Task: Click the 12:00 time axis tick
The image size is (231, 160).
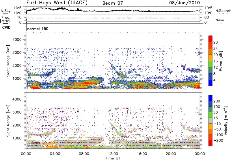Action: click(x=113, y=154)
